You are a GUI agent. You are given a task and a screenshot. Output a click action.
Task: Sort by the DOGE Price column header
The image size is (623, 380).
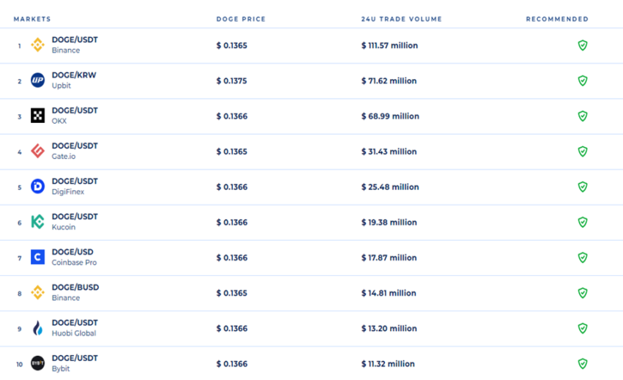point(240,19)
